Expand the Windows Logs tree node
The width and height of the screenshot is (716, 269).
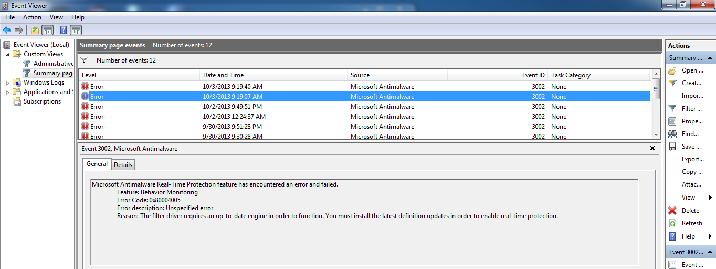8,82
